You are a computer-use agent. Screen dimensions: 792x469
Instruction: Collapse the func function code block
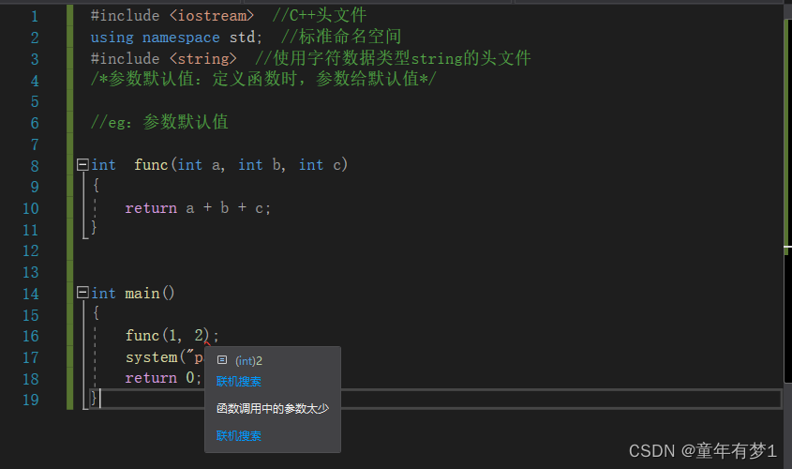[x=82, y=165]
